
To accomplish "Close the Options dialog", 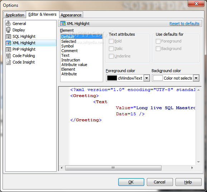I will (x=196, y=4).
